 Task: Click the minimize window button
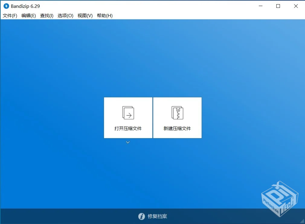click(x=260, y=6)
